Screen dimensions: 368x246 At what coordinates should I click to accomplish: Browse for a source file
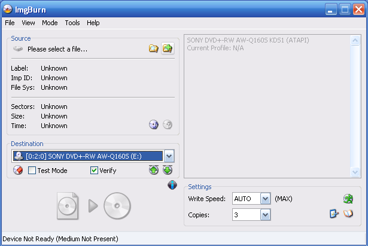(x=154, y=48)
